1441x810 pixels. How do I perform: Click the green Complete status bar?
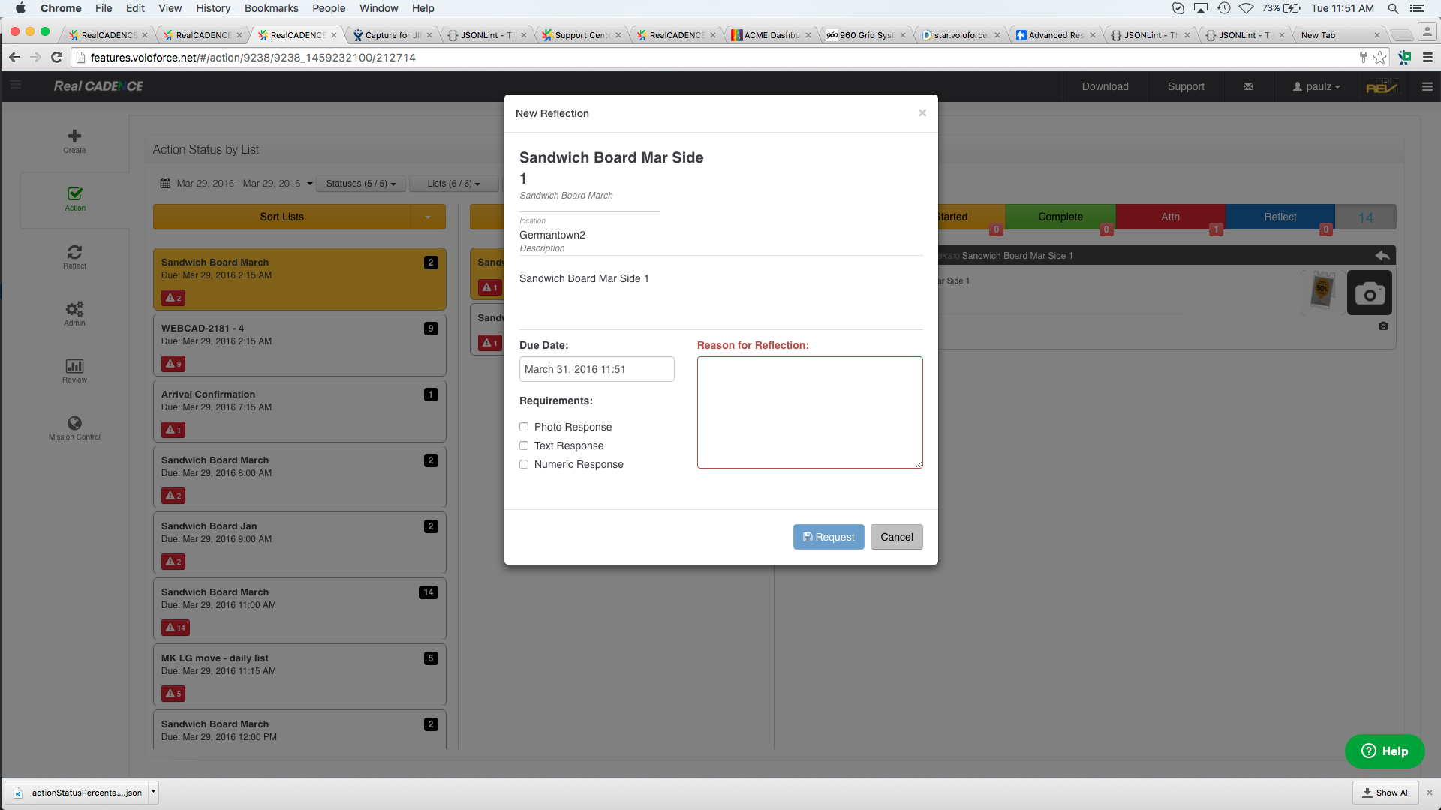1060,217
